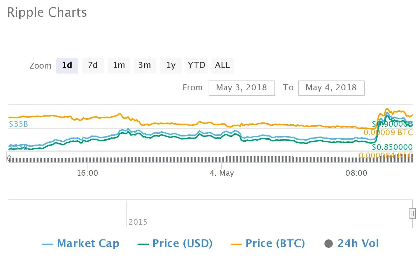Edit the From date field May 3, 2018
Viewport: 420px width, 280px height.
(241, 88)
